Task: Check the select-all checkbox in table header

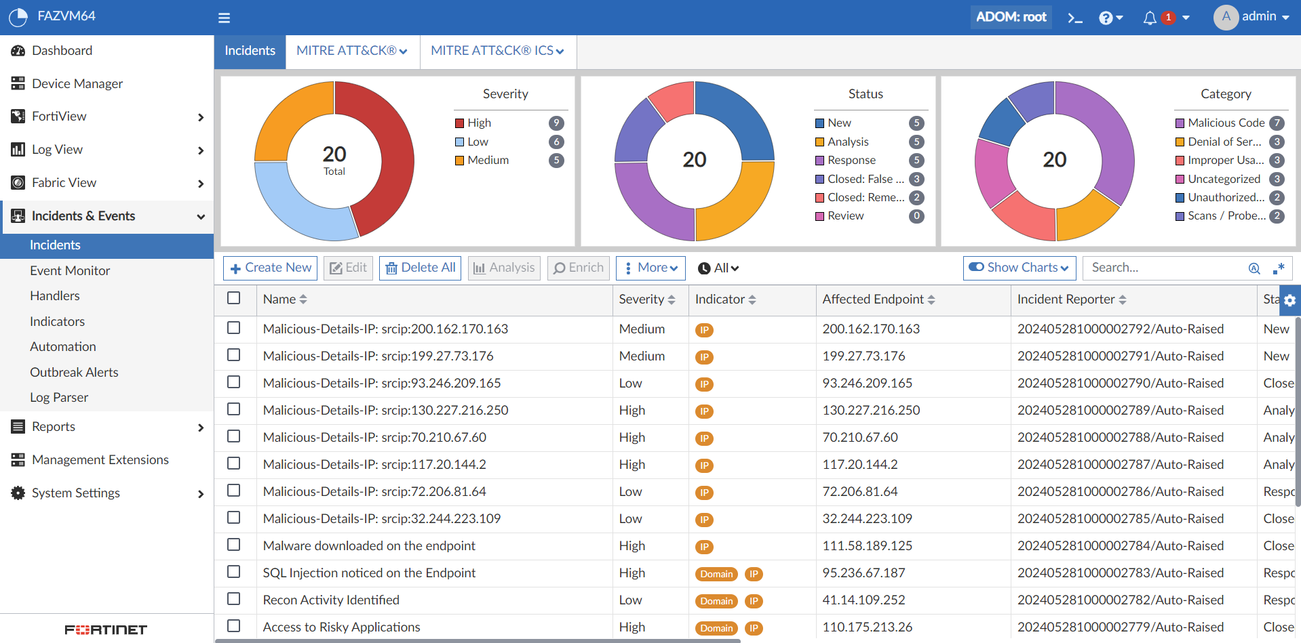Action: (x=234, y=297)
